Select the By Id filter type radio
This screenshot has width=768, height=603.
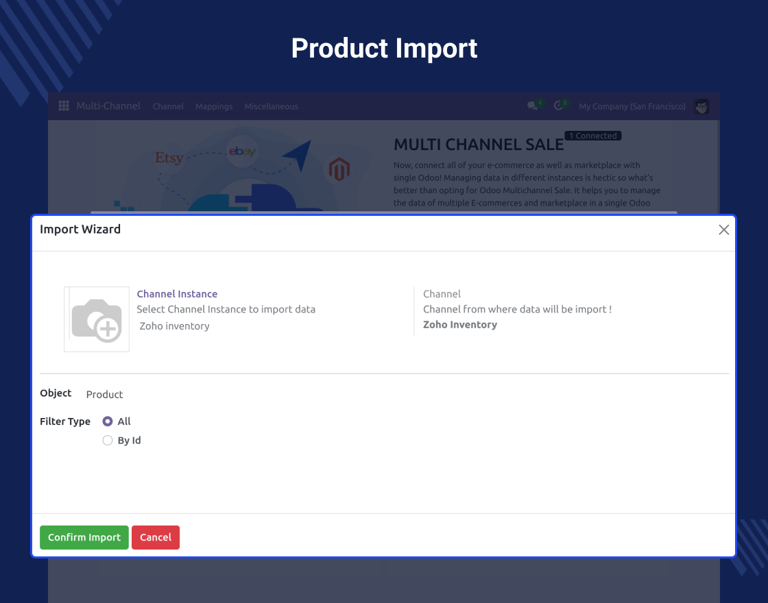108,441
